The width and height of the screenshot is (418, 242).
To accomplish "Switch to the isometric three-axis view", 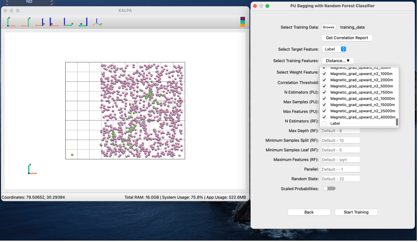I will tap(97, 22).
